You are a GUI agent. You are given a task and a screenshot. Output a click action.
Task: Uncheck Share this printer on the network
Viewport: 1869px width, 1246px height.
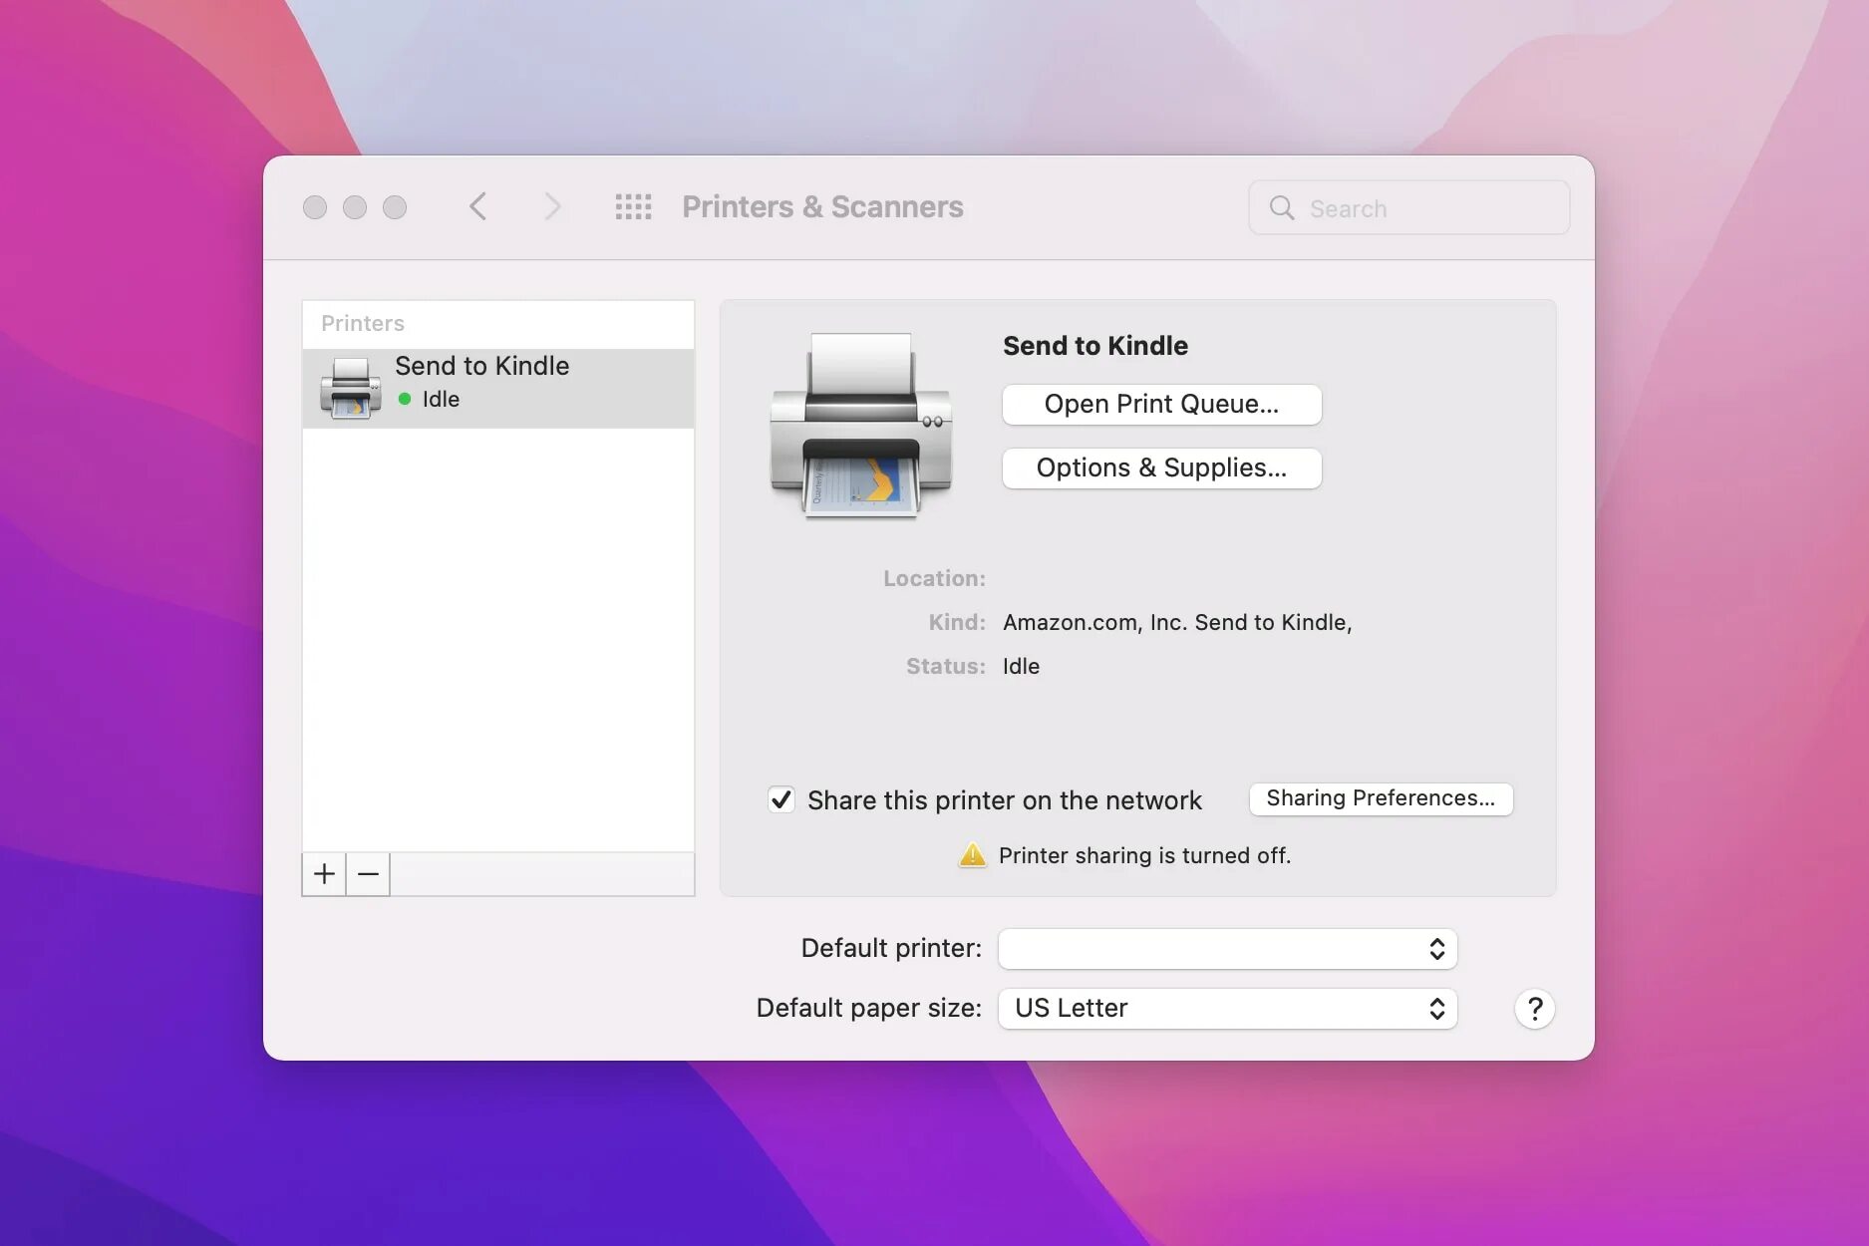pyautogui.click(x=781, y=799)
